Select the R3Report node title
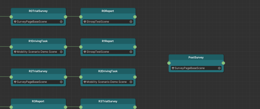Screen dimensions: 260x109 click(x=38, y=101)
